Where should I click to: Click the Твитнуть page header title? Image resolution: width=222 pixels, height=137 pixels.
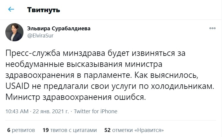coord(44,10)
